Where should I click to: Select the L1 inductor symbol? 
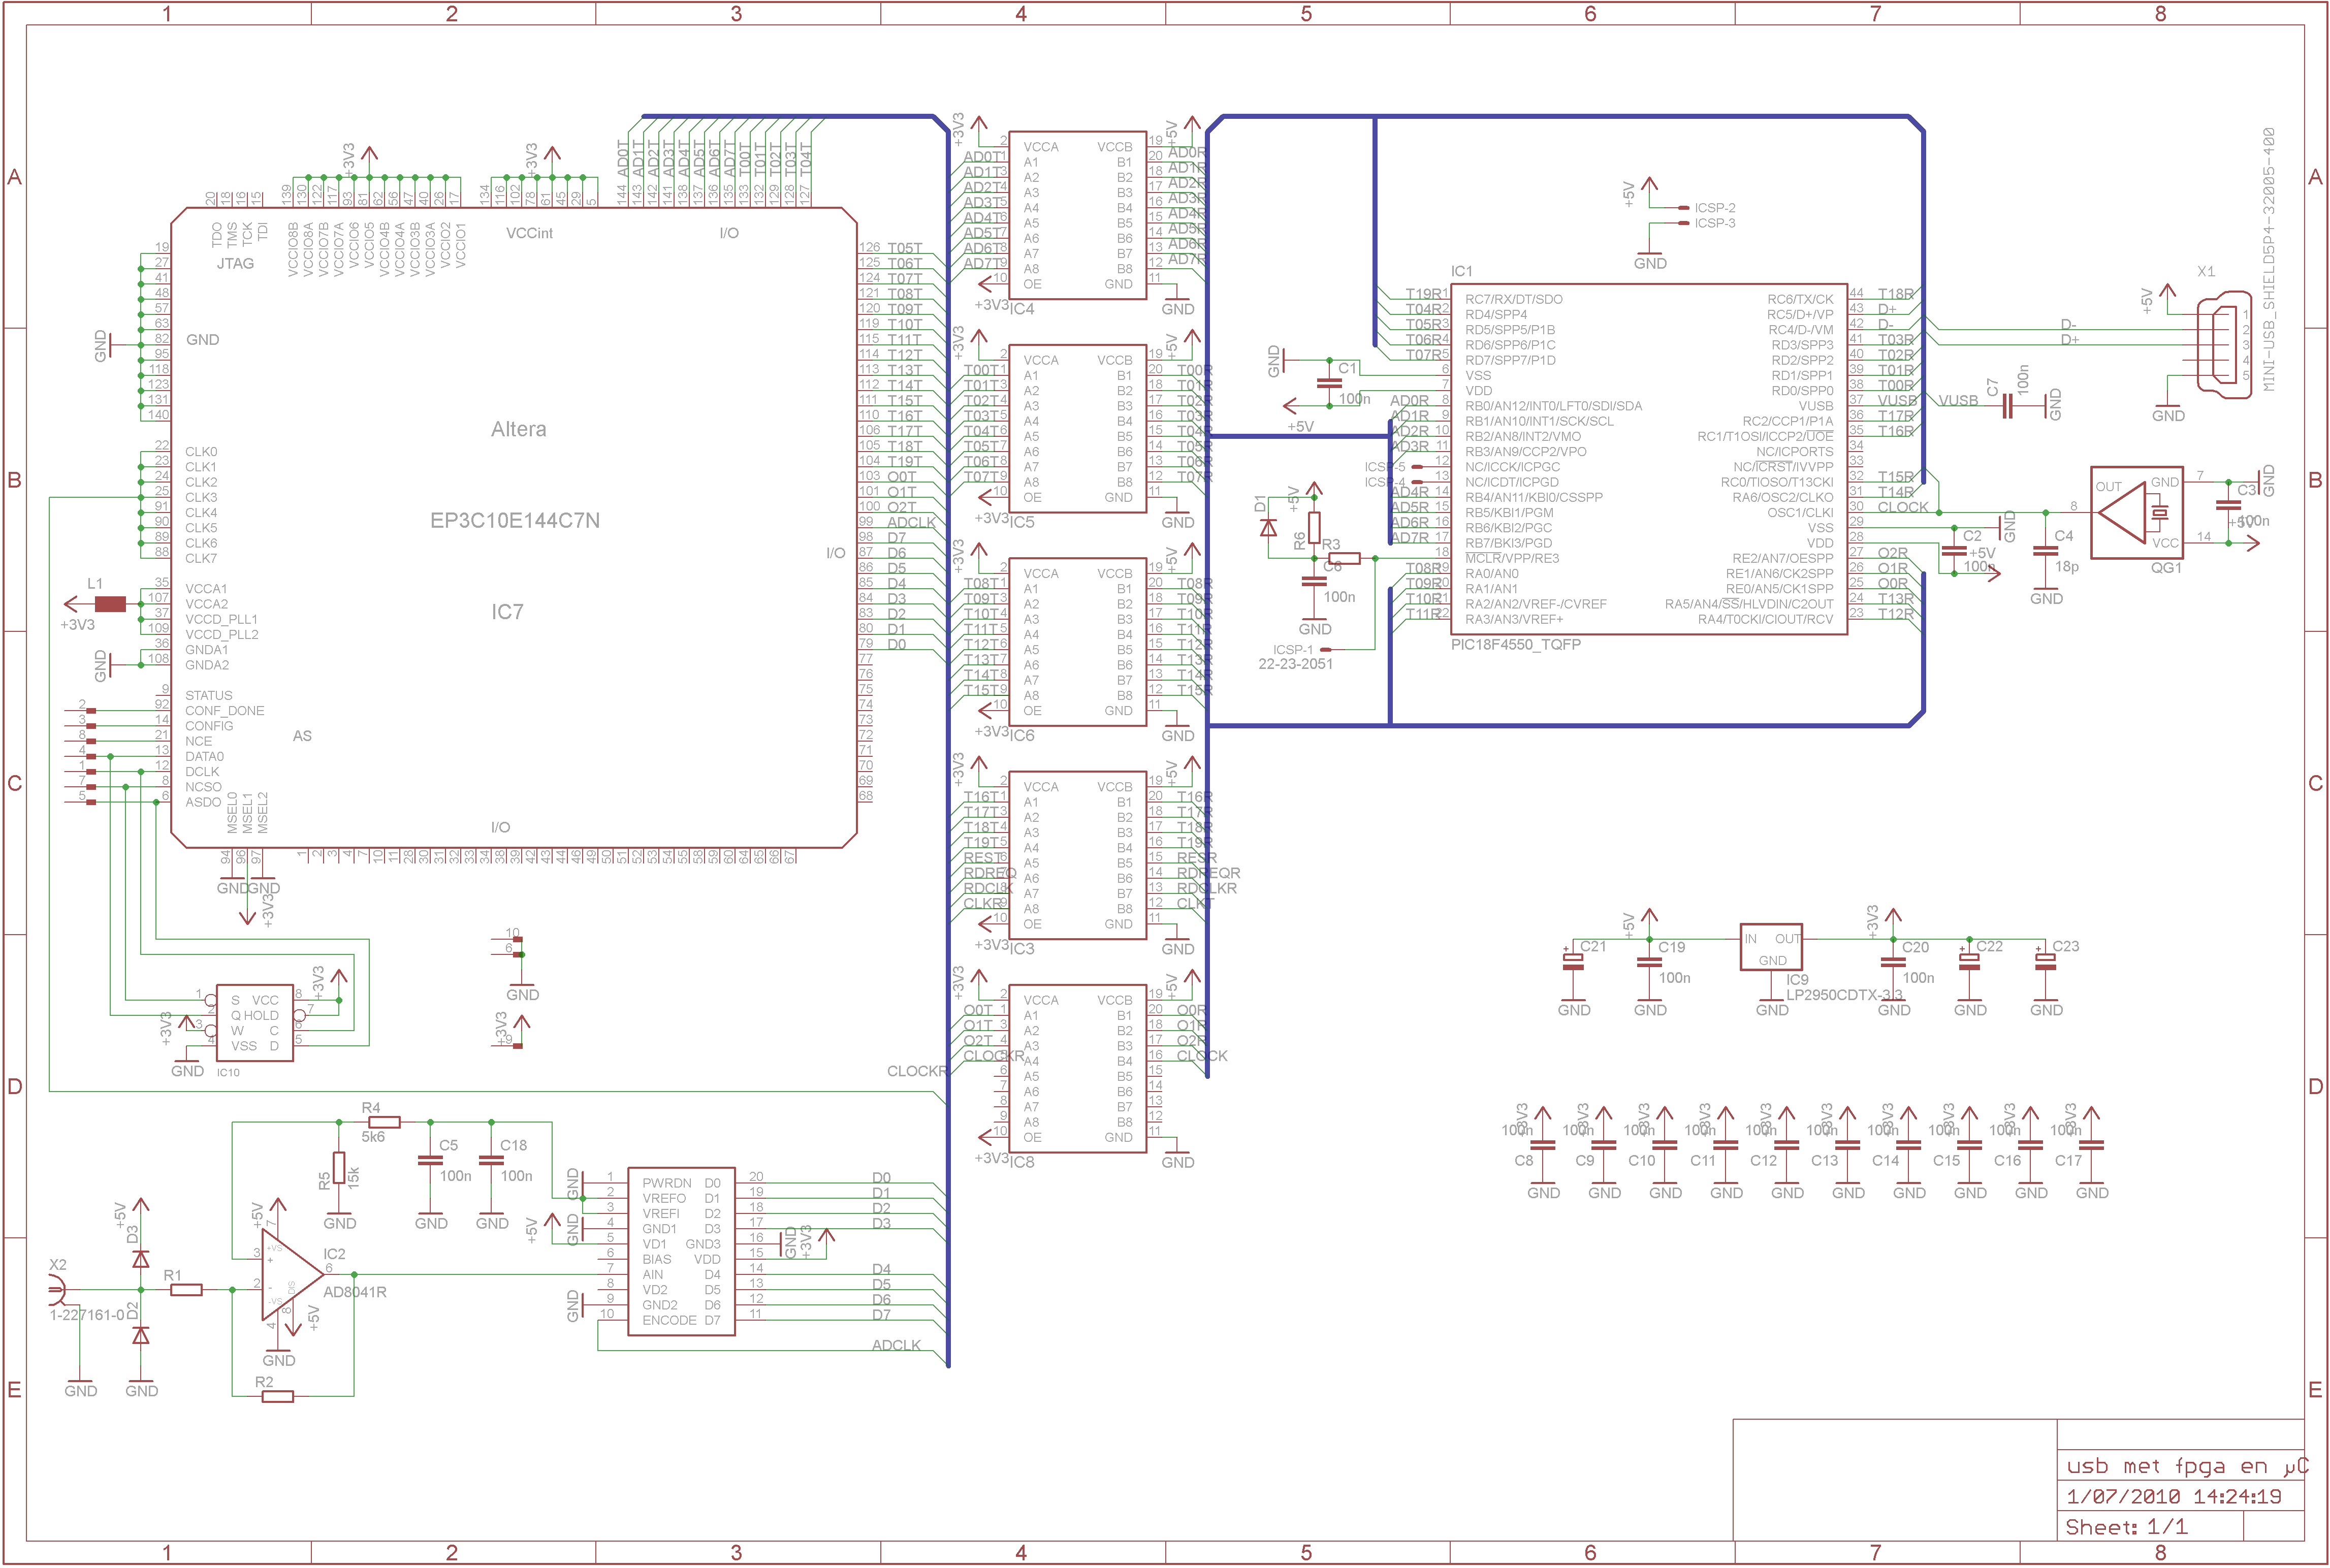pyautogui.click(x=110, y=604)
